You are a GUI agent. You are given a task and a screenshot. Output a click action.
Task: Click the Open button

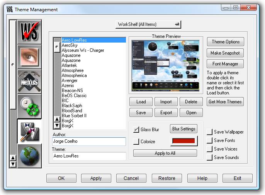191,113
